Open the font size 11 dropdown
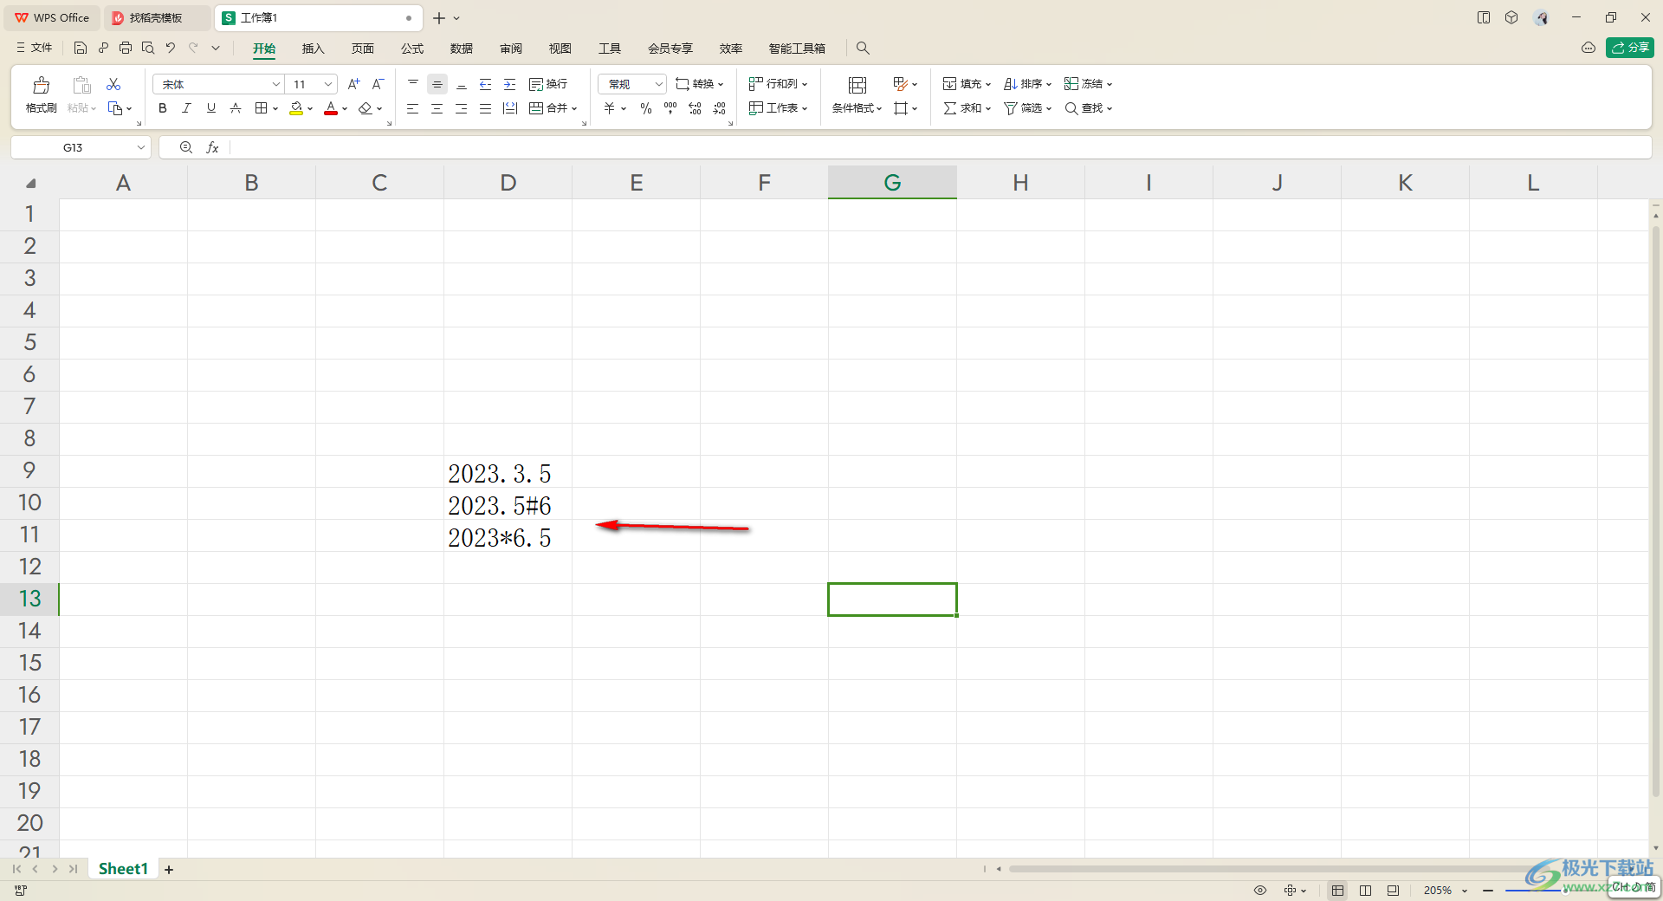 coord(328,84)
